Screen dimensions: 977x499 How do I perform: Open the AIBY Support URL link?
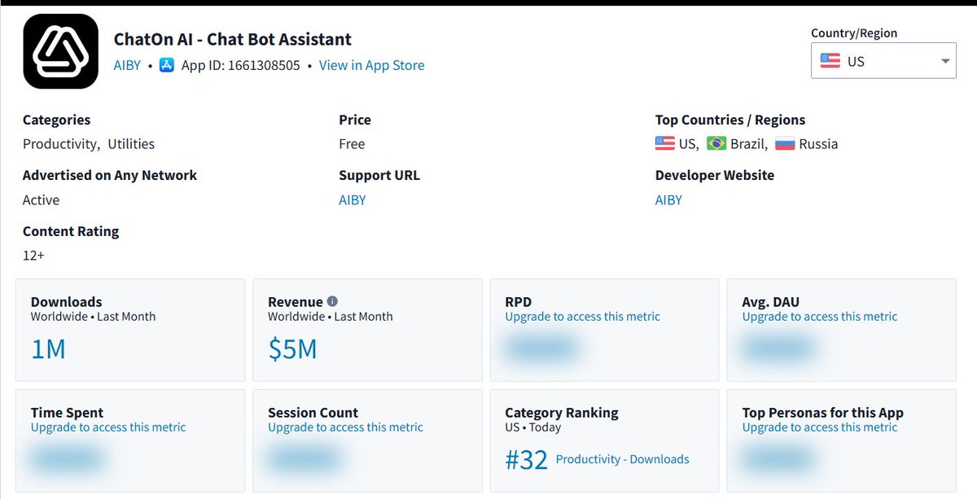point(353,199)
